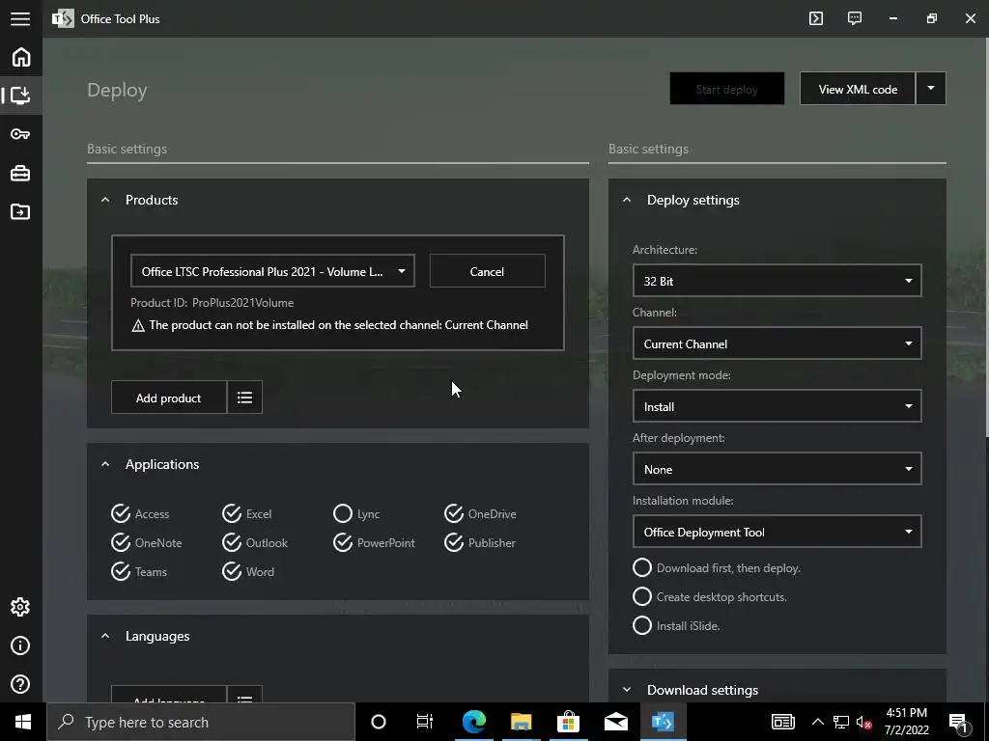Open the clock and date display
The width and height of the screenshot is (989, 741).
coord(906,722)
